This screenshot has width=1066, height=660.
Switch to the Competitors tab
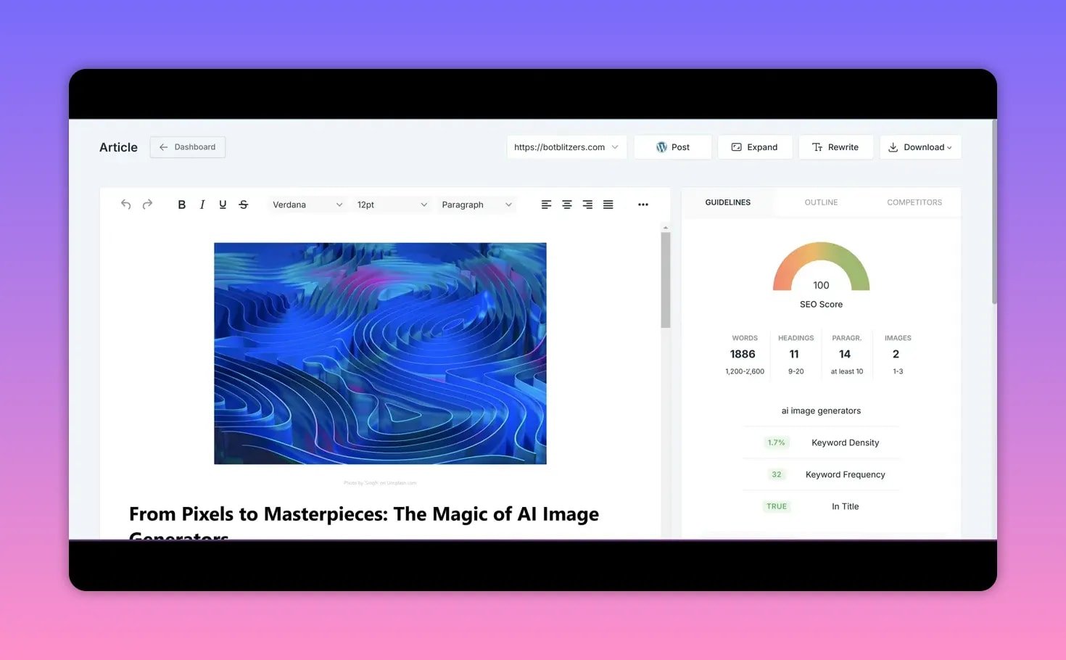pos(914,202)
